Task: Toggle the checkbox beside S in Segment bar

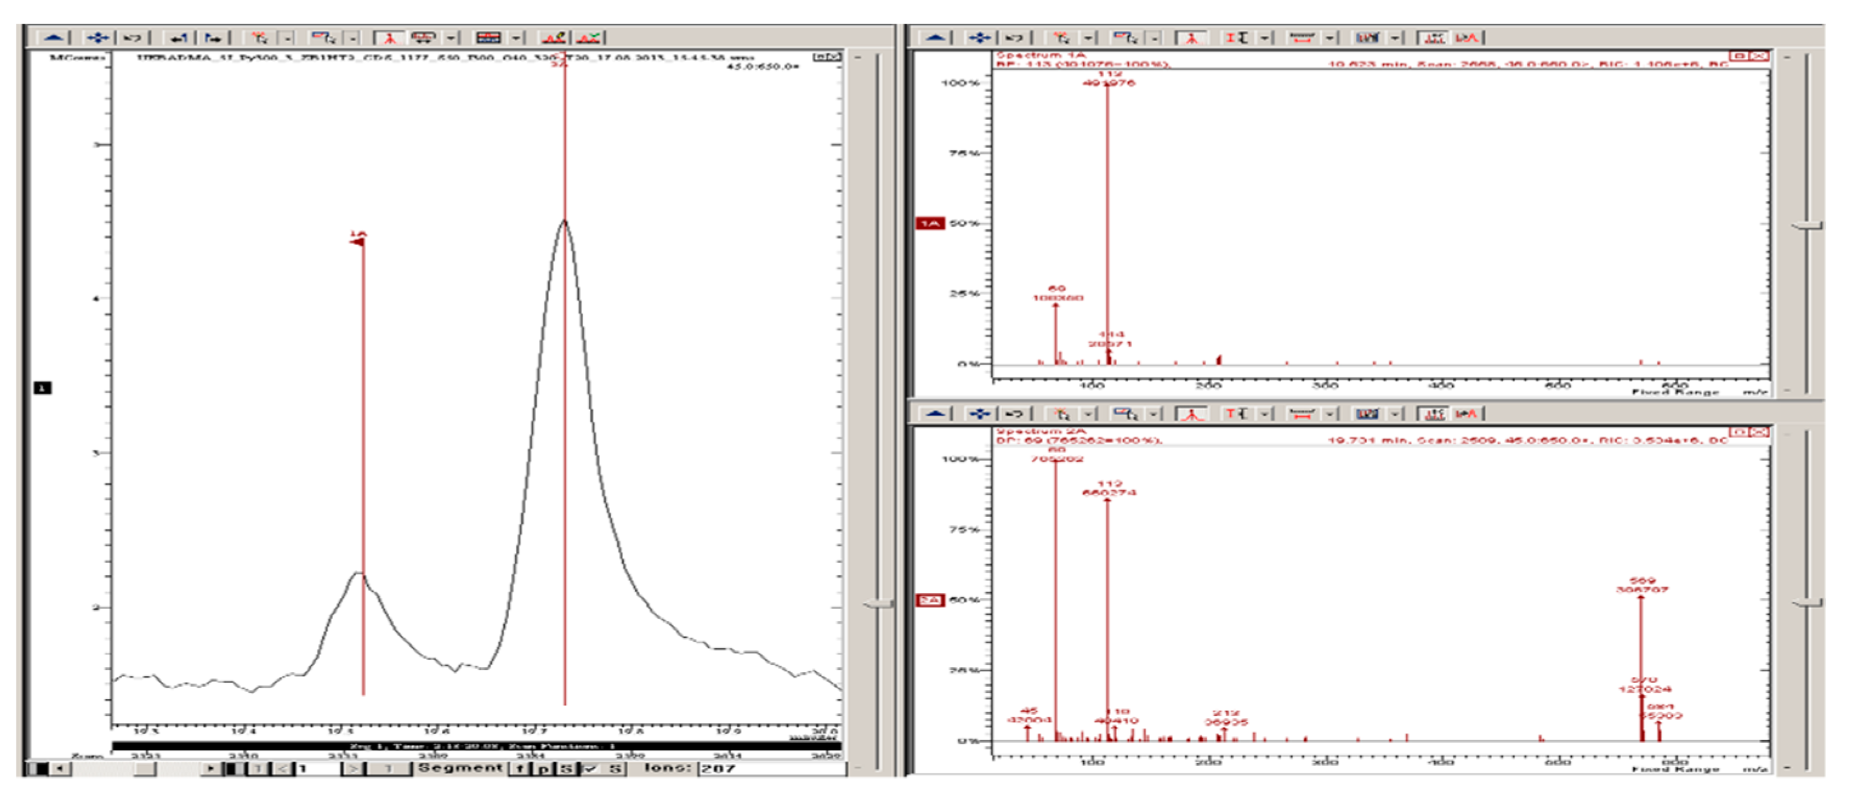Action: [590, 769]
